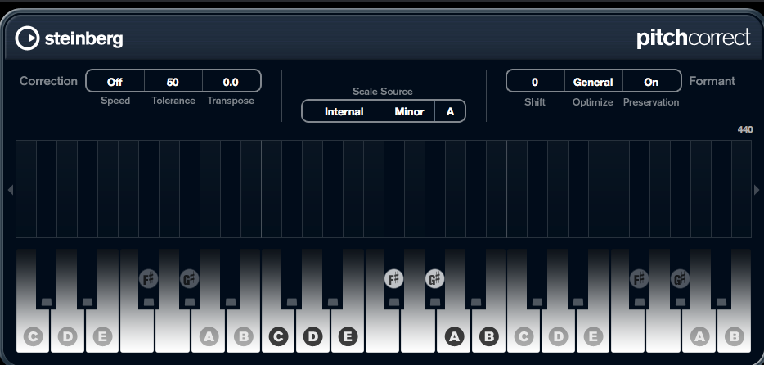Toggle Formant Preservation On

651,82
